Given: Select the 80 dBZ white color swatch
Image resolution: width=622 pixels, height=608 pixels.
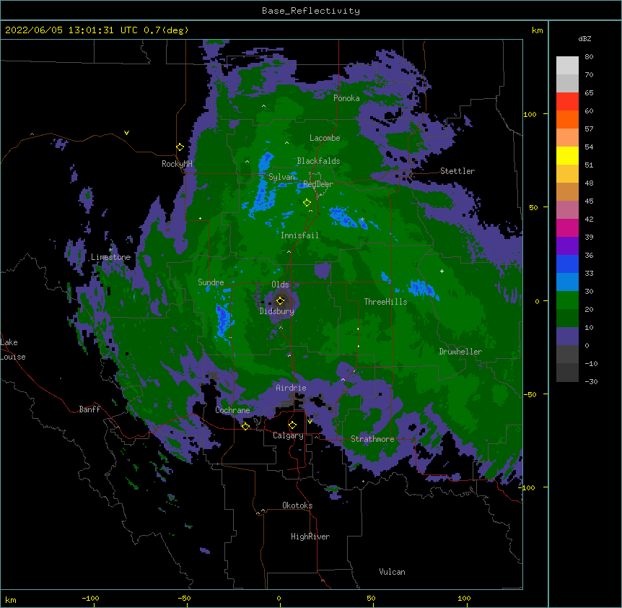Looking at the screenshot, I should tap(567, 65).
